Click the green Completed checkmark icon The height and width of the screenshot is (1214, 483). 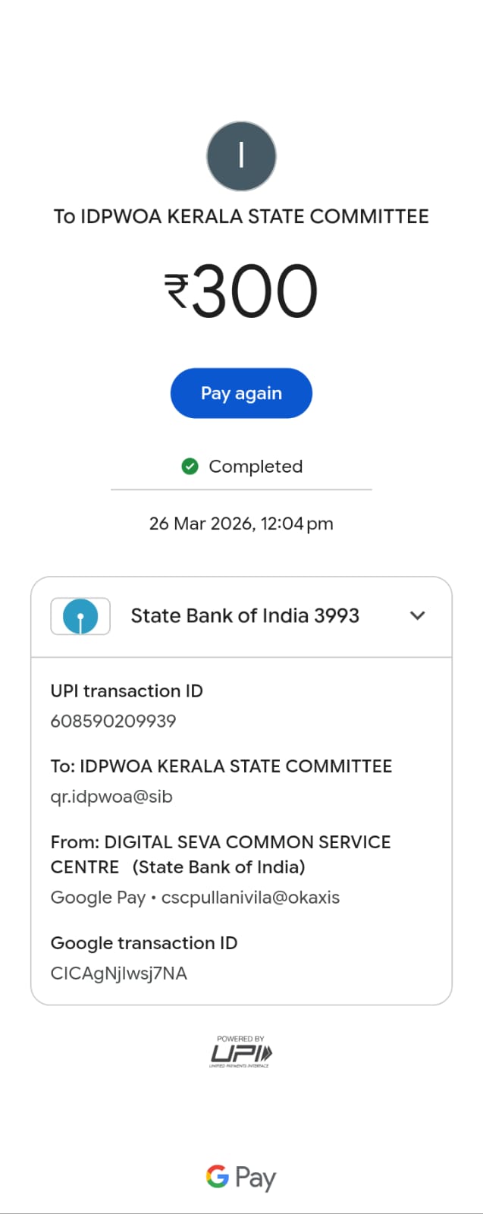click(190, 466)
